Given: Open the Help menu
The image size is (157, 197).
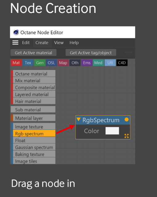Looking at the screenshot, I should pos(74,43).
